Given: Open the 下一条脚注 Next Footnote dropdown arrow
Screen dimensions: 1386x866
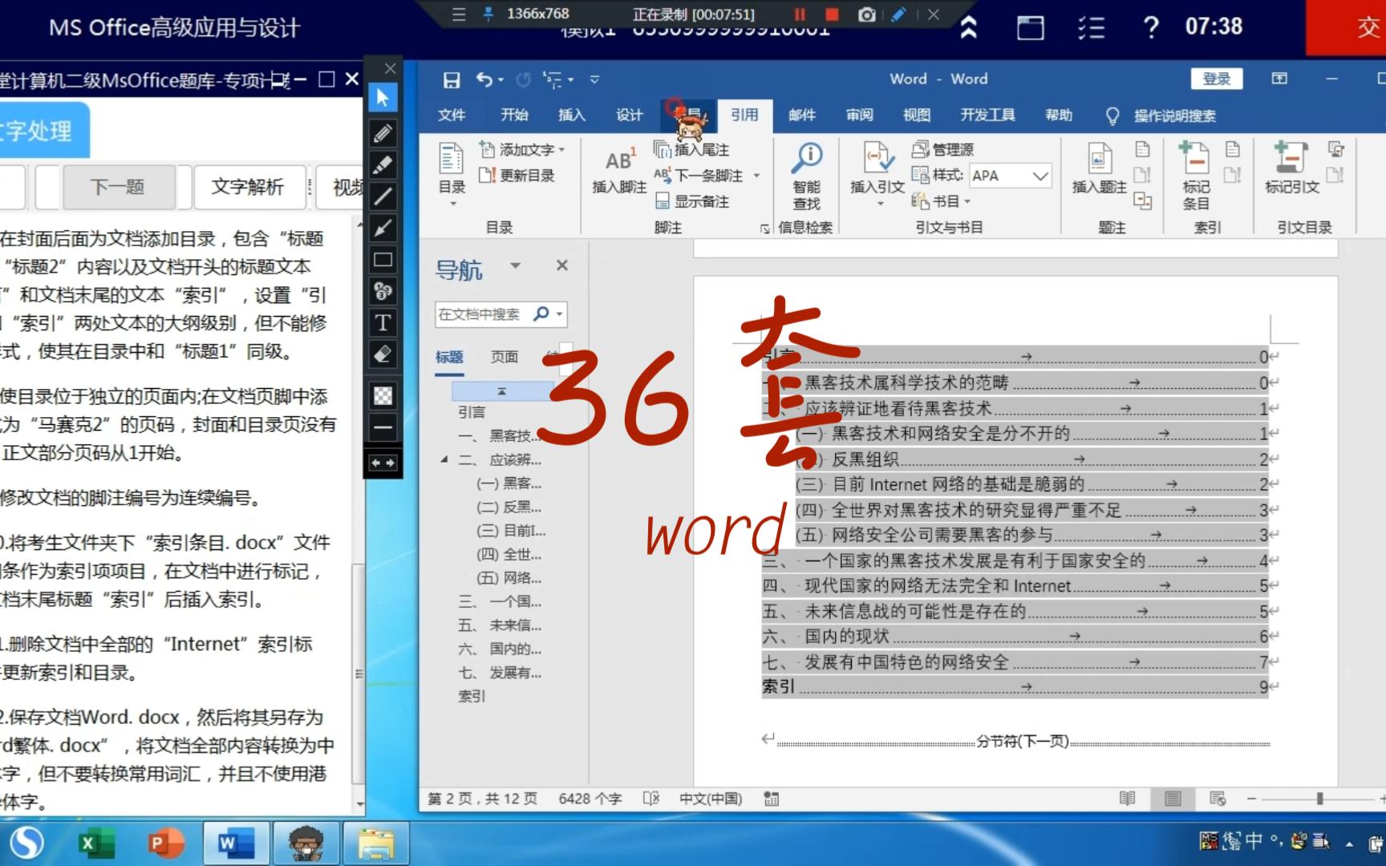Looking at the screenshot, I should pyautogui.click(x=756, y=176).
